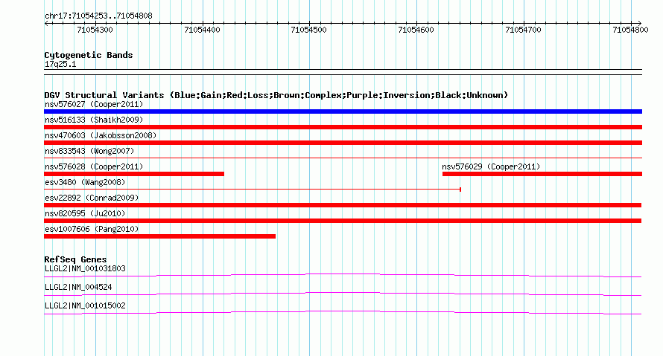Click the nsv576029 red bar
Image resolution: width=663 pixels, height=356 pixels.
tap(542, 174)
